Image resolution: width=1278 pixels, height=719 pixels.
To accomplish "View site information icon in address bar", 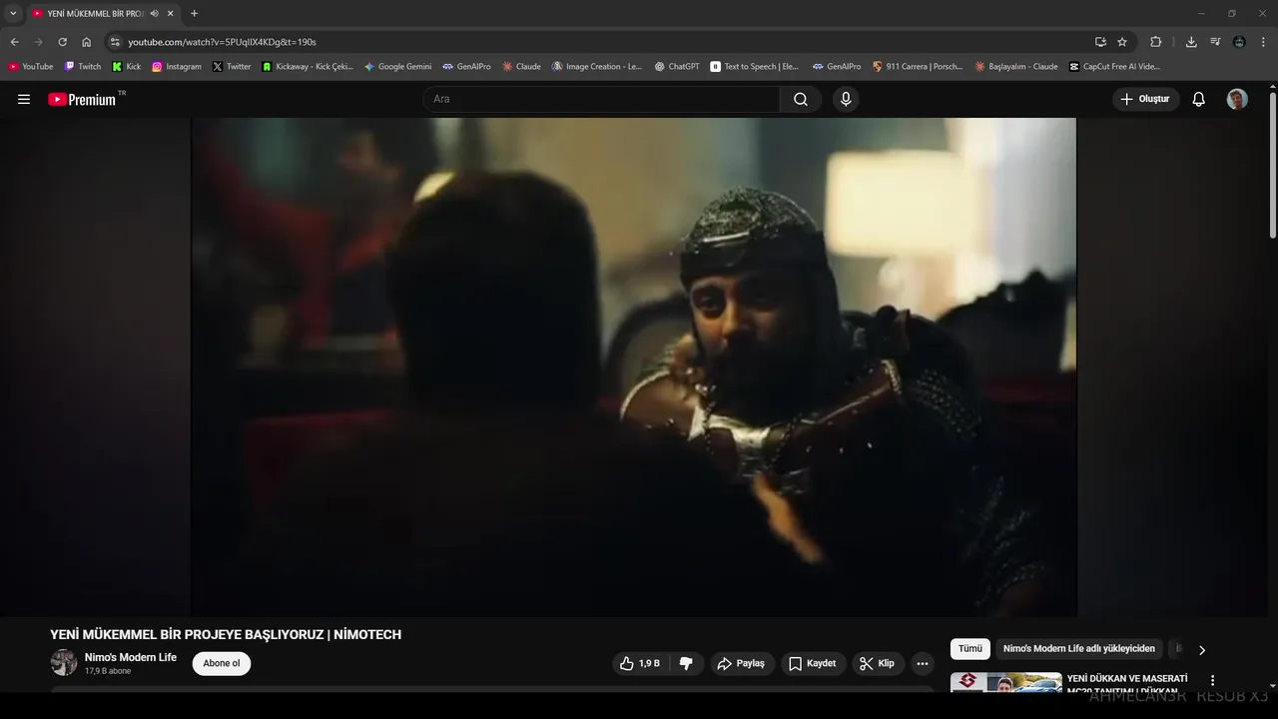I will click(x=115, y=42).
